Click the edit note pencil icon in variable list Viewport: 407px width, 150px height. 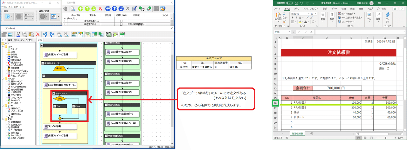pos(134,9)
